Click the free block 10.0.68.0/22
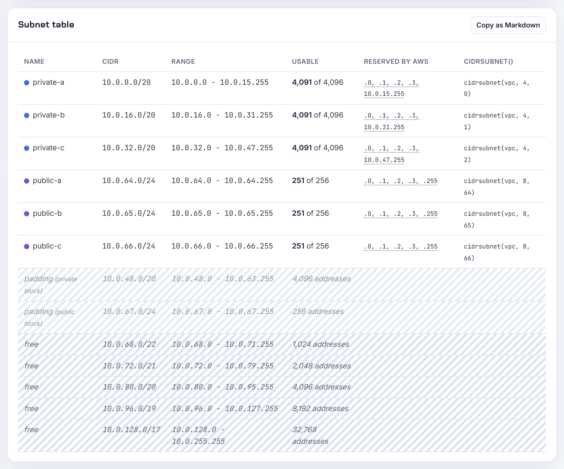This screenshot has height=469, width=564. [129, 344]
